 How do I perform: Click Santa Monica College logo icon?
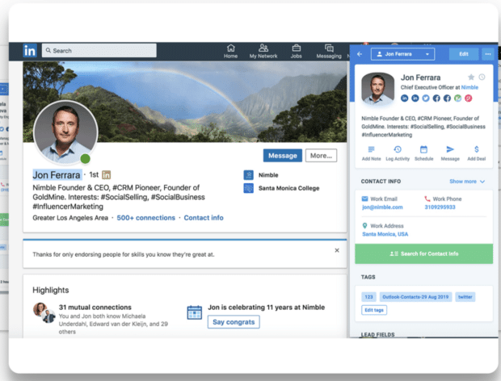pyautogui.click(x=248, y=188)
